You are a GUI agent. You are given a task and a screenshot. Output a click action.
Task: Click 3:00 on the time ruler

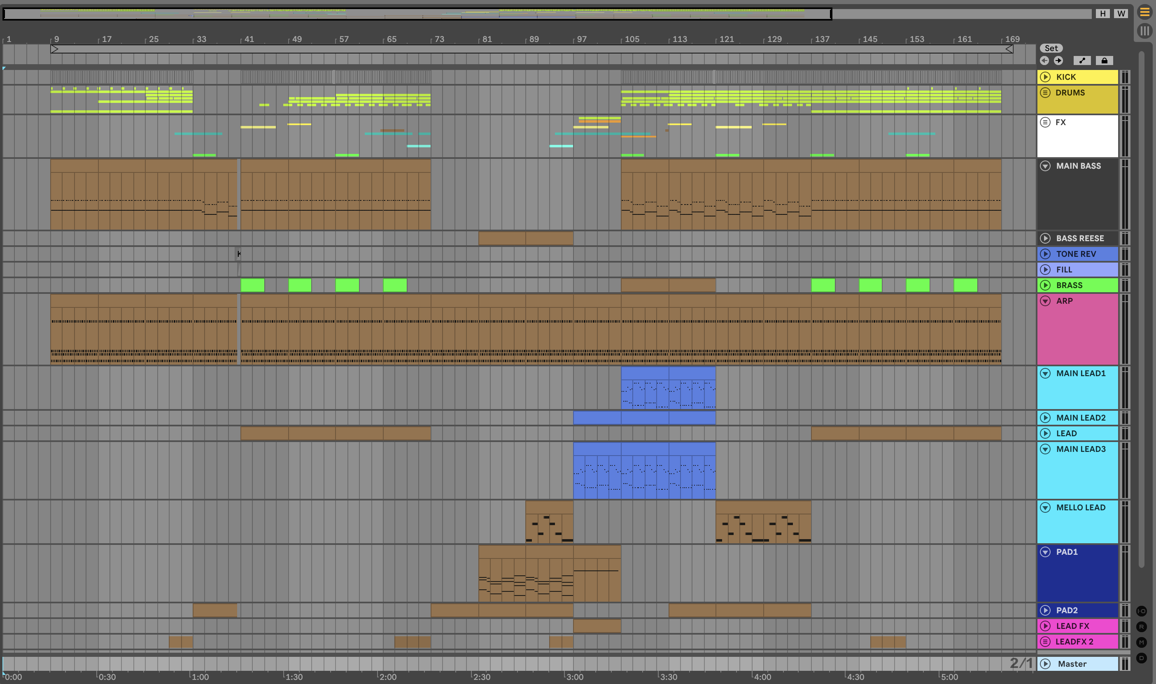(x=574, y=677)
